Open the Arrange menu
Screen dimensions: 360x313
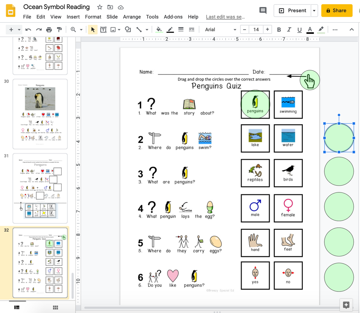click(132, 17)
